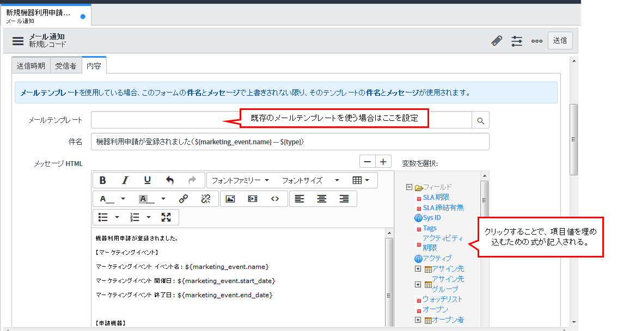Collapse the フィールド tree folder
Image resolution: width=623 pixels, height=331 pixels.
click(x=409, y=187)
